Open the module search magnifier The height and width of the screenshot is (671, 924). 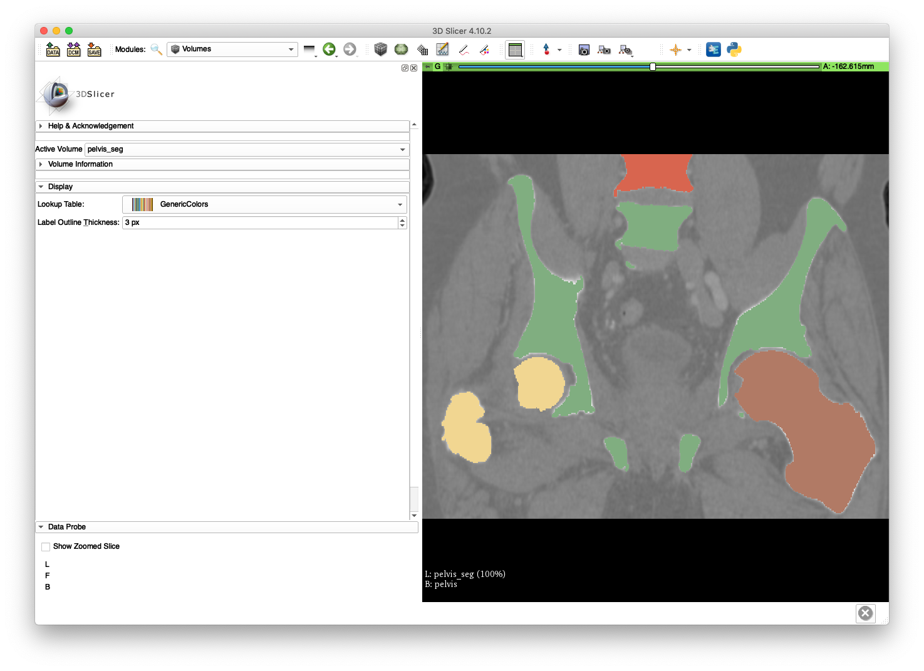click(x=157, y=49)
